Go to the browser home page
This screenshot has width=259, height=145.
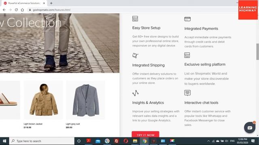(x=23, y=10)
